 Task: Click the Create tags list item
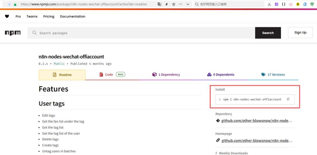pos(50,145)
